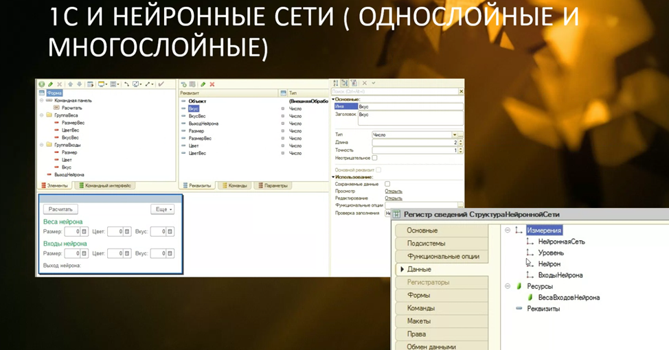Click the Тип ellipsis button
The width and height of the screenshot is (669, 350).
460,135
